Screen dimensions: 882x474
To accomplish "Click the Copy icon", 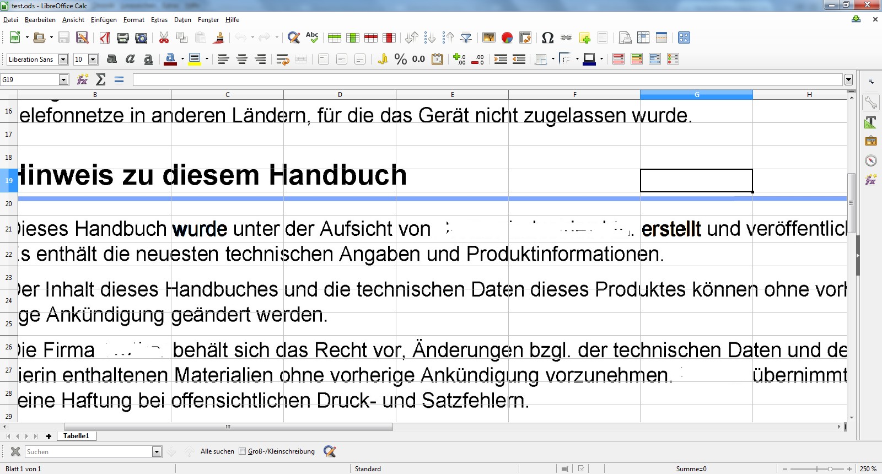I will [182, 37].
